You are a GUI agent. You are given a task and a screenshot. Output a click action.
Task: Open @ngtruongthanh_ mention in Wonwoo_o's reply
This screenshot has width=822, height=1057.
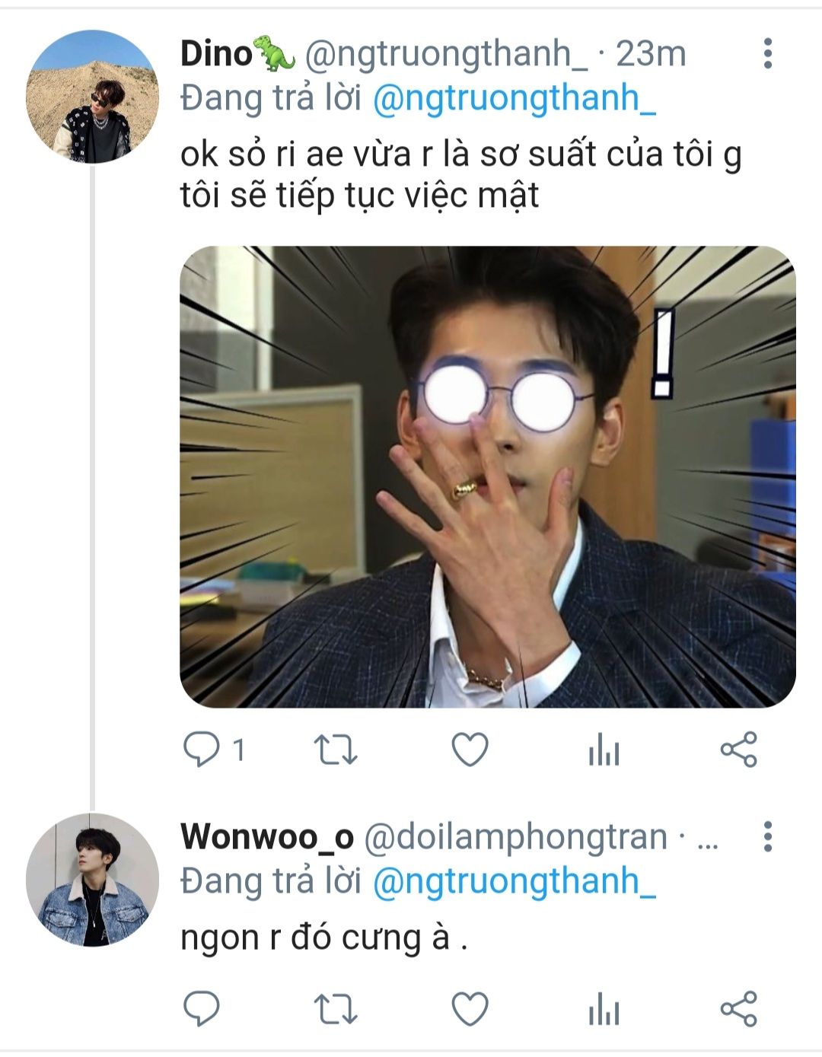(515, 880)
